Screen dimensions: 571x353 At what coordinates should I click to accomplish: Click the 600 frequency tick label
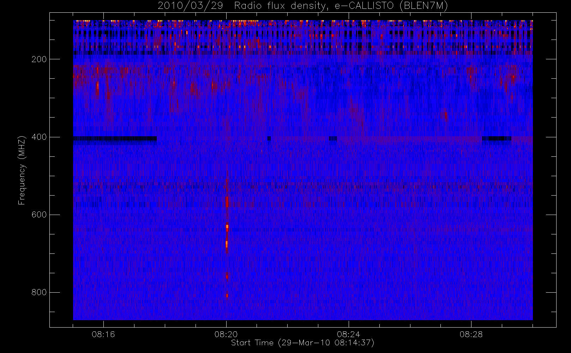39,215
